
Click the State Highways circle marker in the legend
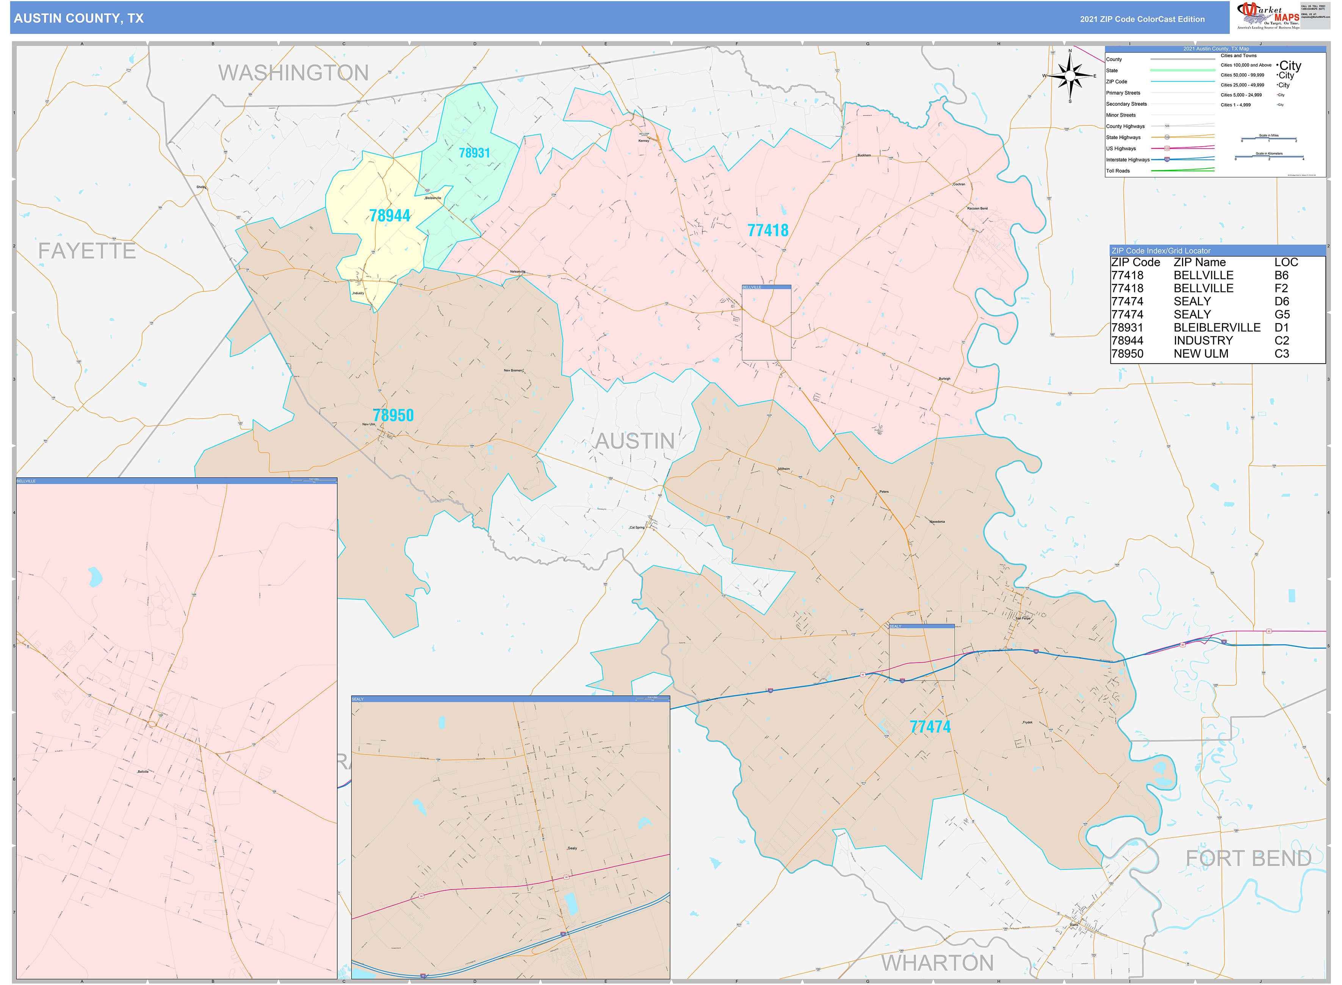(x=1167, y=137)
